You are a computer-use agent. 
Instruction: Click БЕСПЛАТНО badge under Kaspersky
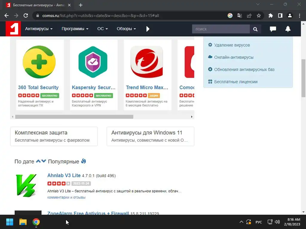point(103,96)
